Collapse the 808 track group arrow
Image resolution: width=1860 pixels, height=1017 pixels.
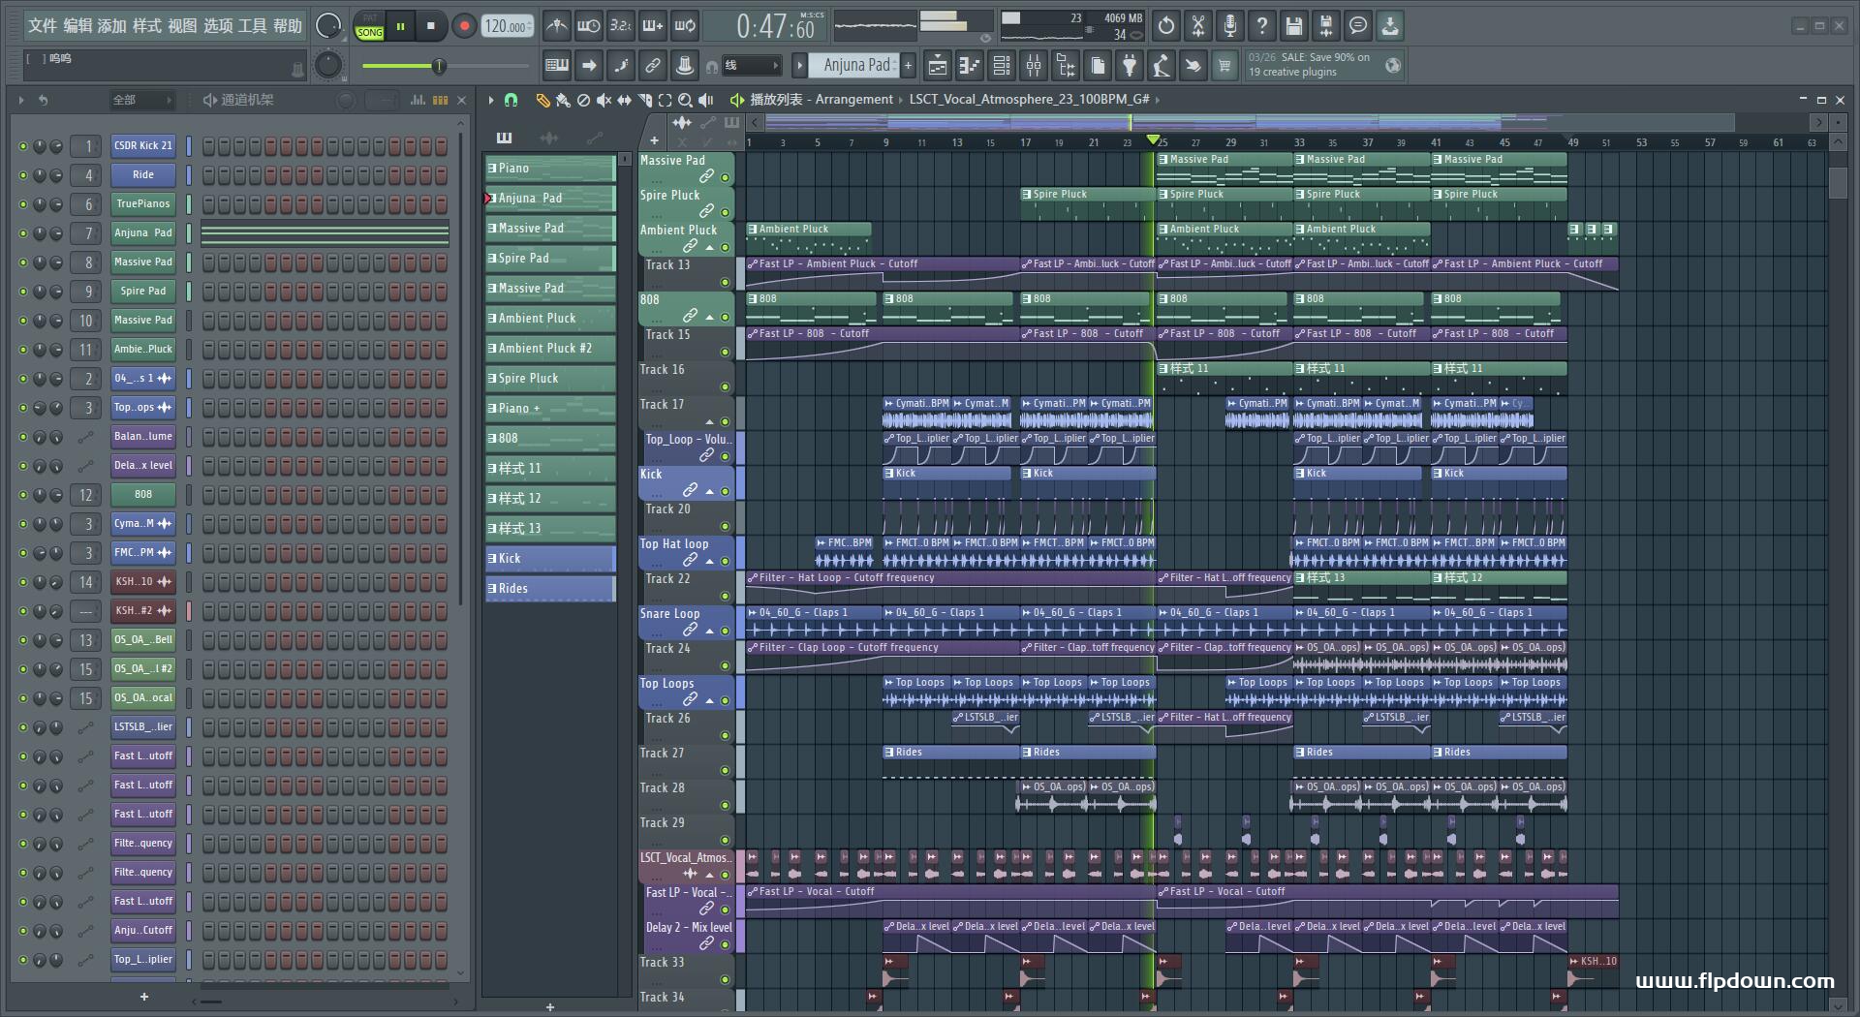tap(710, 318)
